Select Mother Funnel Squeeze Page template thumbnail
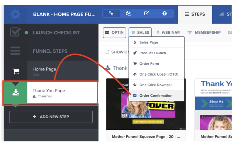 click(x=146, y=104)
